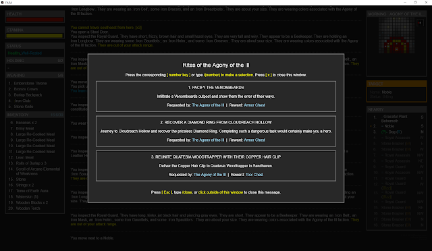Viewport: 432px width, 251px height.
Task: Select Scroll of Arcane Elemental of Weakness
Action: [x=38, y=171]
